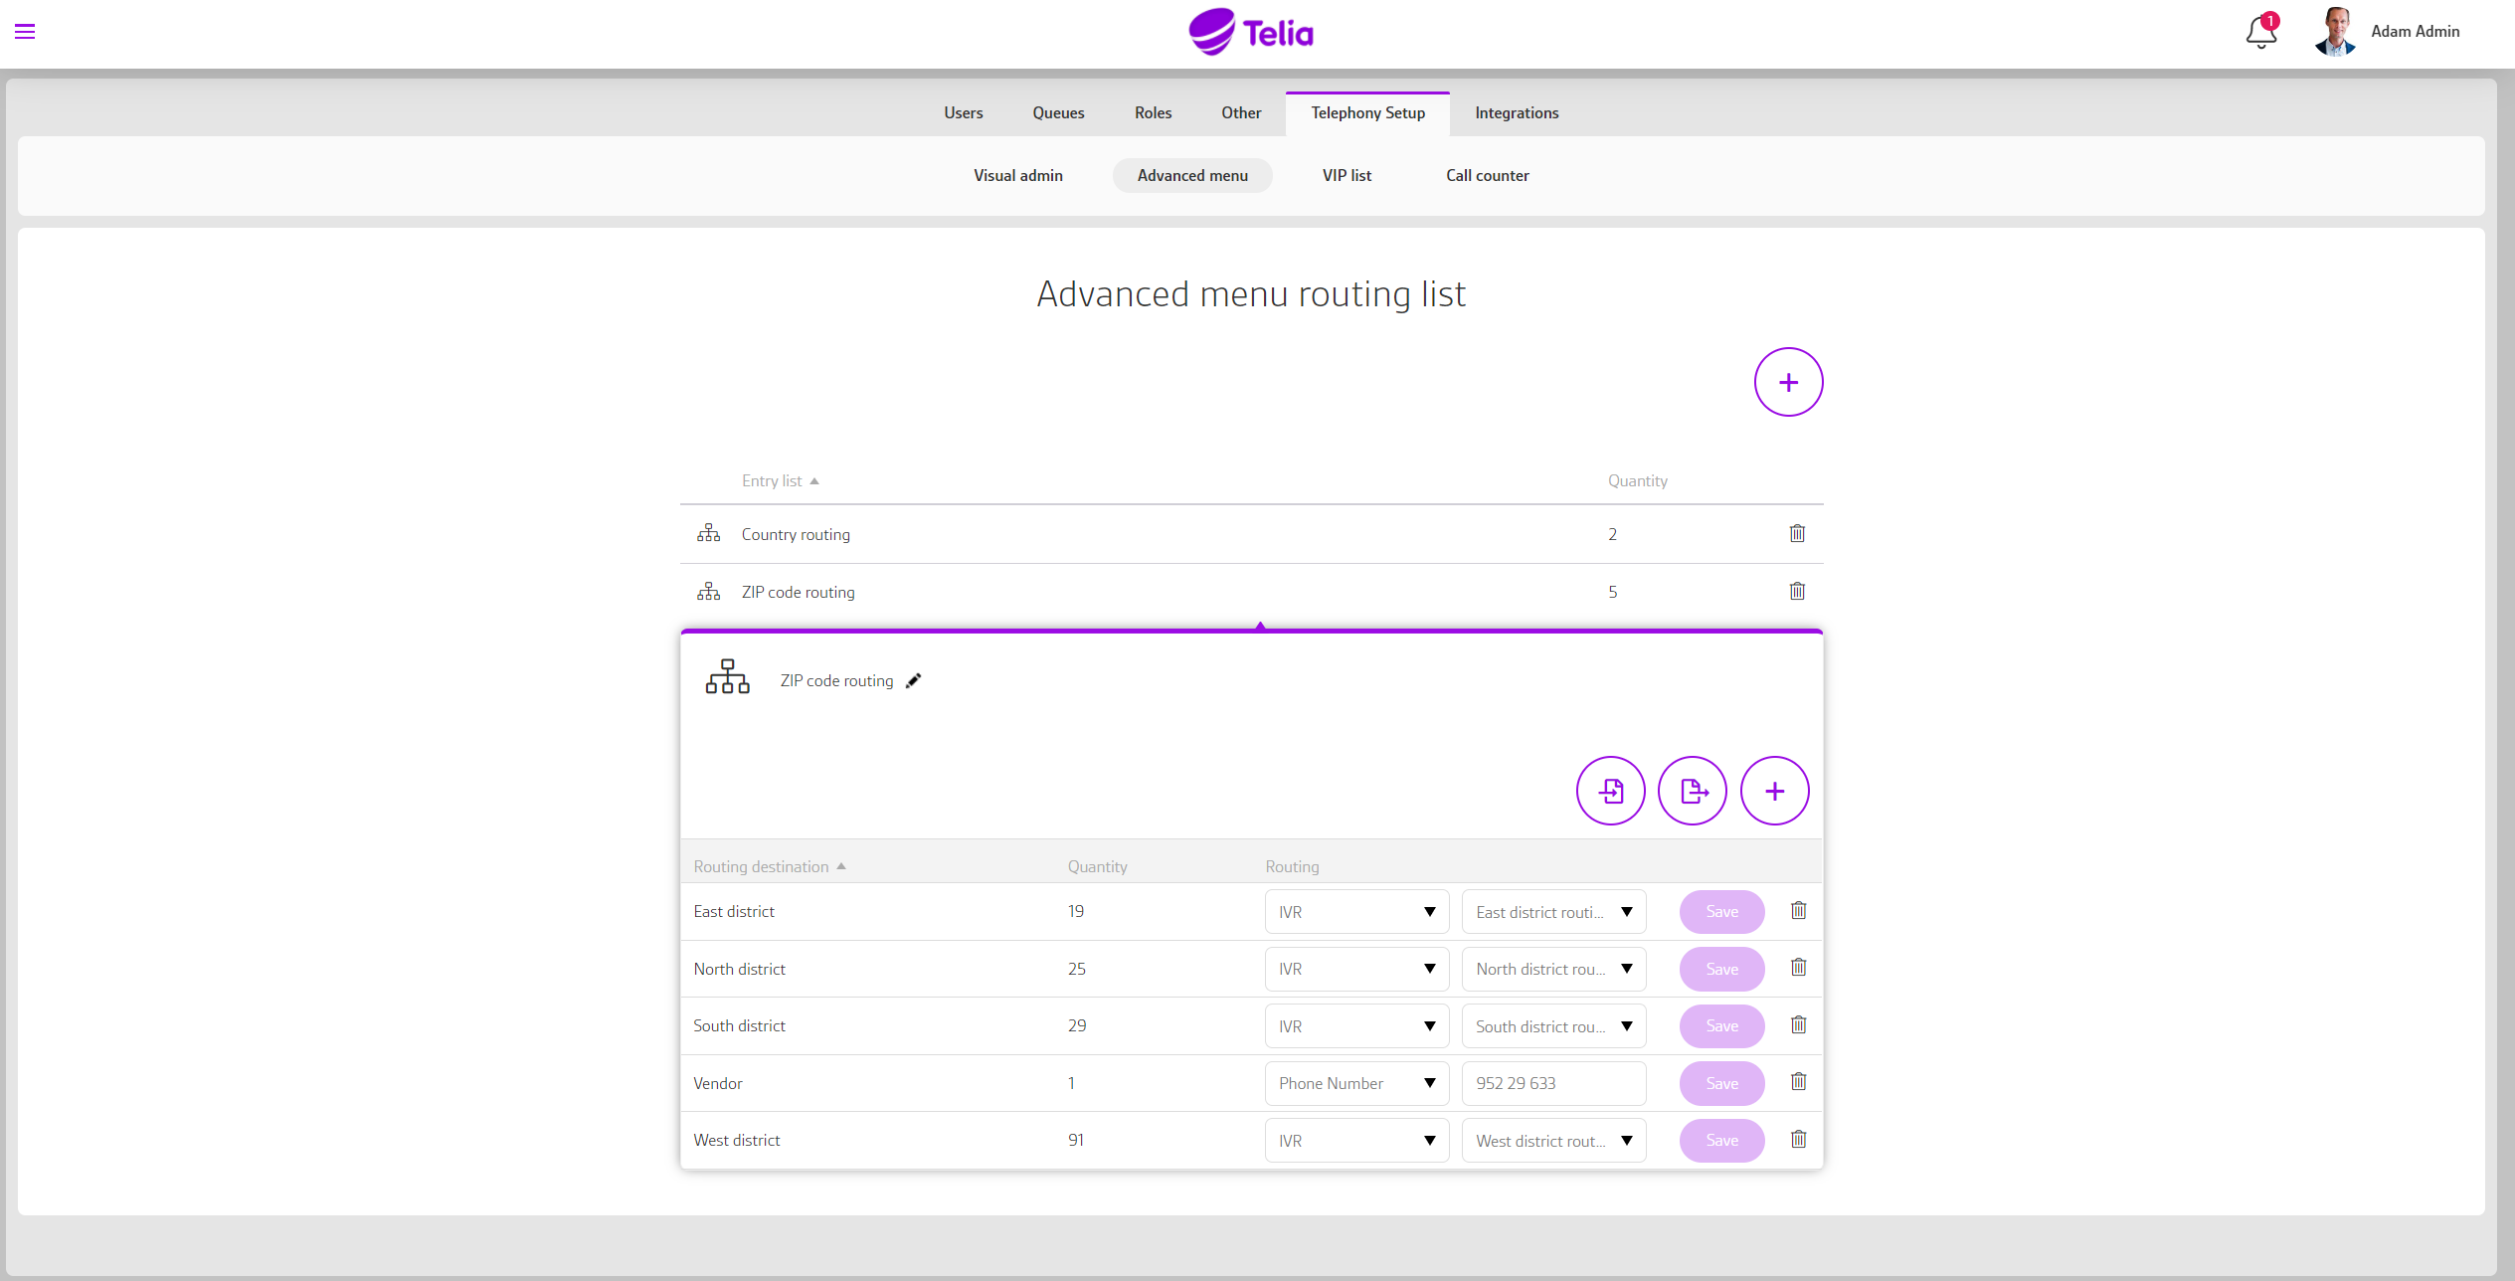Select the East district destination name
This screenshot has height=1281, width=2515.
pos(734,911)
